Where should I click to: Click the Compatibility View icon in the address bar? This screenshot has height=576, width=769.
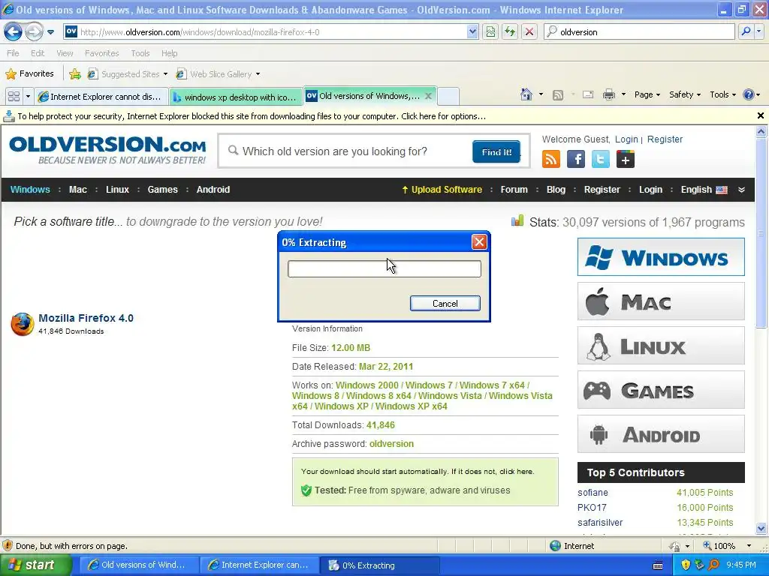[490, 31]
